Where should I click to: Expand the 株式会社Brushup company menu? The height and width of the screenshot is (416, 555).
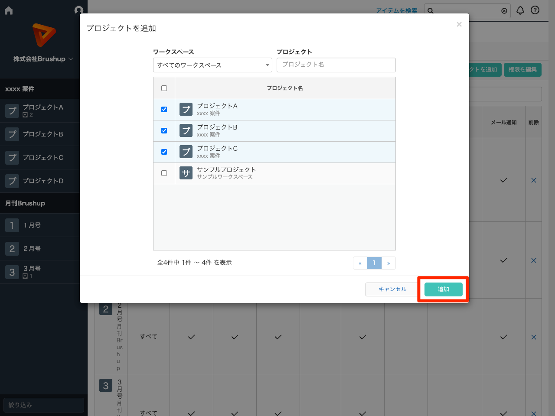click(43, 59)
